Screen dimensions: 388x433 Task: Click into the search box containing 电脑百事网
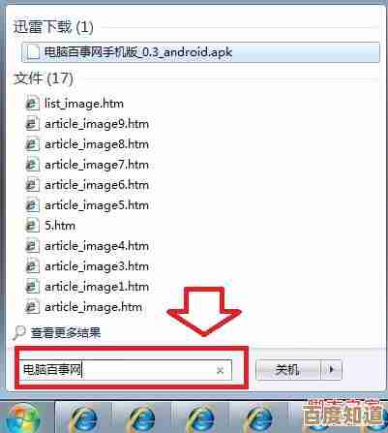[x=125, y=370]
